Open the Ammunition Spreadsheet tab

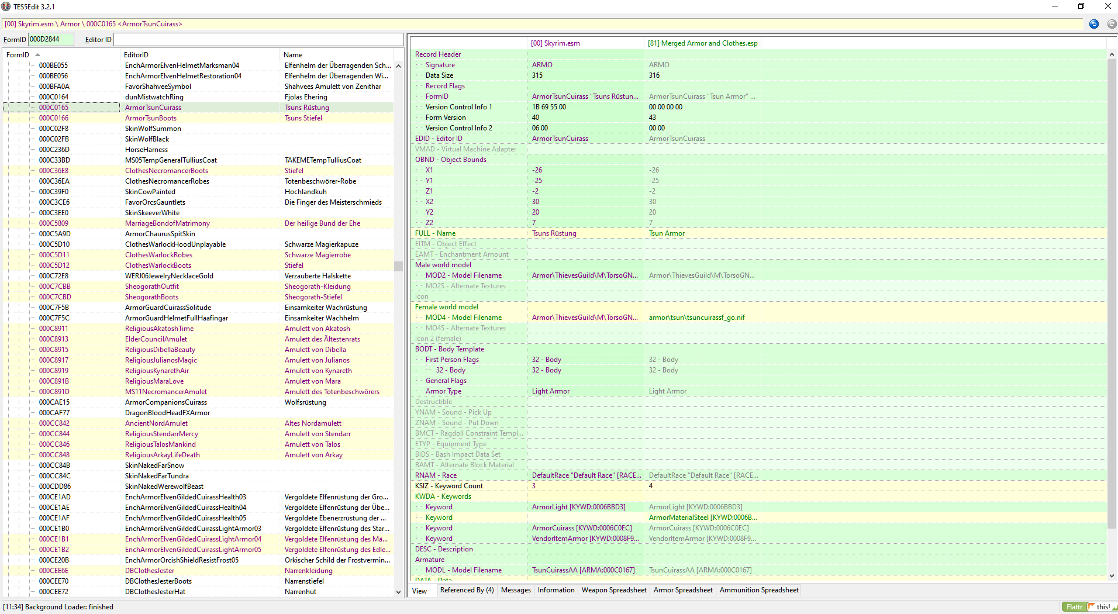click(759, 590)
